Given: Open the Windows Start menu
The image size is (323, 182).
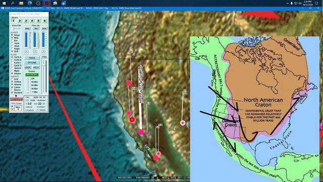Looking at the screenshot, I should tap(4, 4).
